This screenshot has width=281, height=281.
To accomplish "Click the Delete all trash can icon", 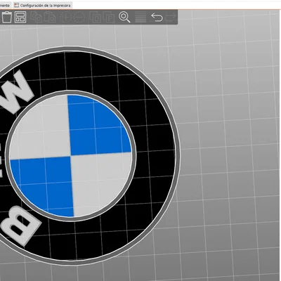I will coord(7,17).
